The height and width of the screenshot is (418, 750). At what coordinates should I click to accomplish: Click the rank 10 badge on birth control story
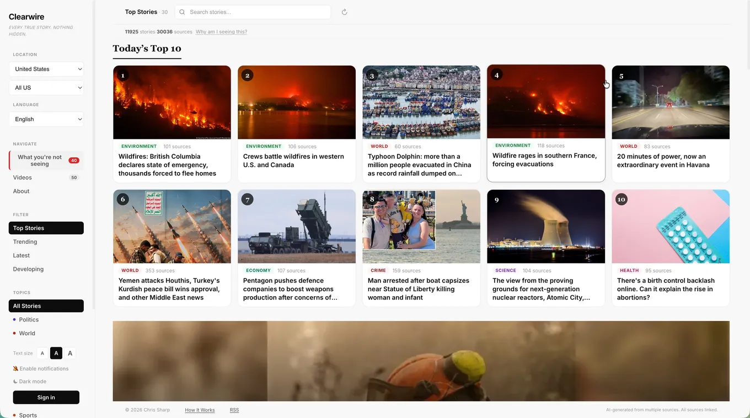click(x=622, y=200)
